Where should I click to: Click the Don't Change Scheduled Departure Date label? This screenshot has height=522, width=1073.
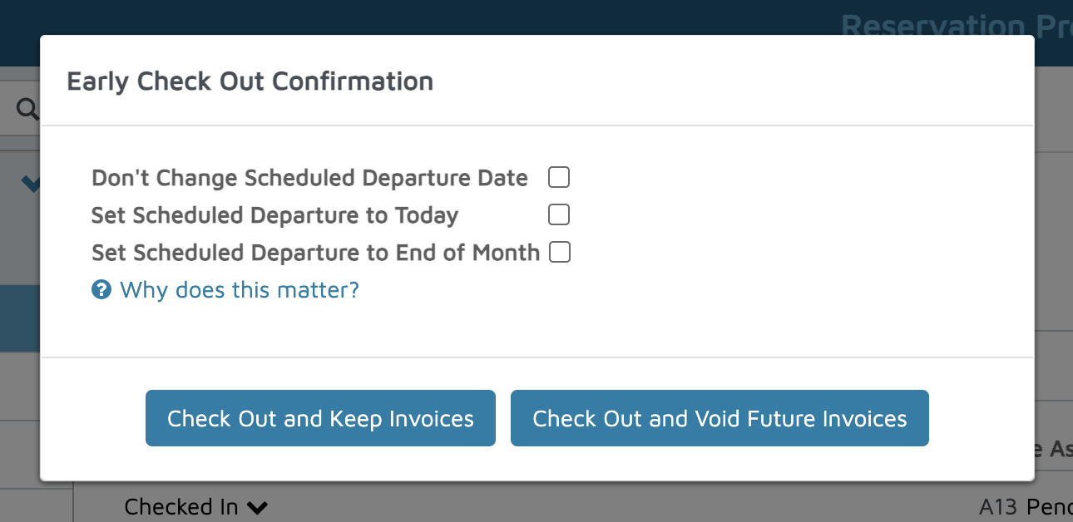pos(309,178)
